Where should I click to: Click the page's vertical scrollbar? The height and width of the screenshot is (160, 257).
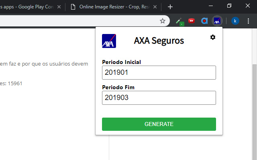click(254, 112)
